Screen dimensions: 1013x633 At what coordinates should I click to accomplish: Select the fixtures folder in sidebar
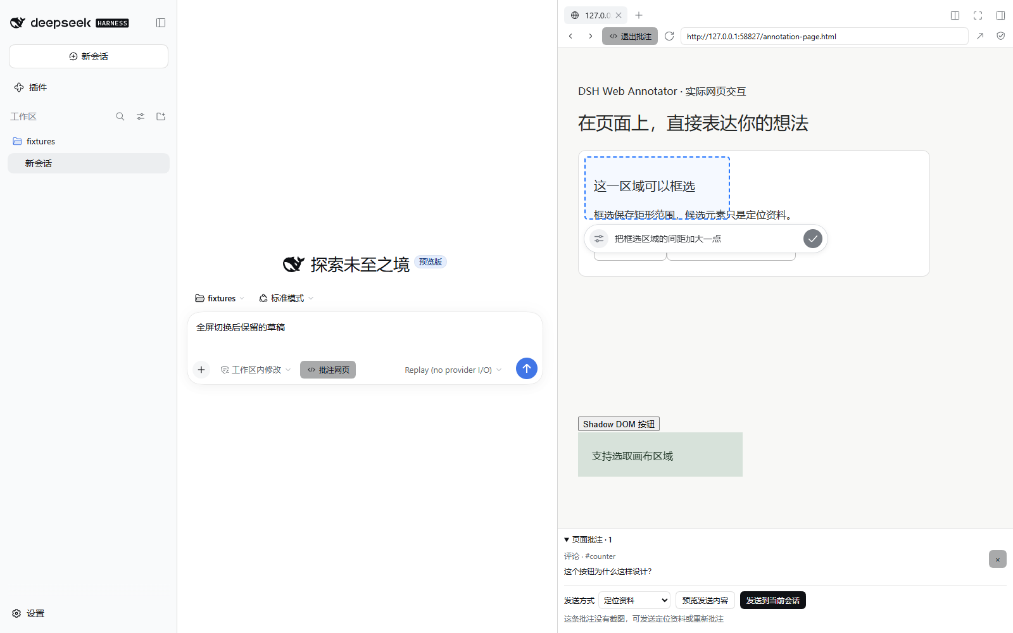click(x=89, y=141)
